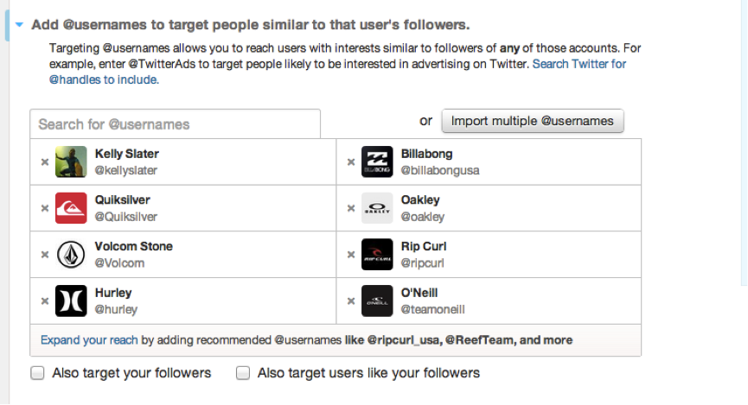The image size is (748, 405).
Task: Click the Volcom Stone logo avatar
Action: 71,255
